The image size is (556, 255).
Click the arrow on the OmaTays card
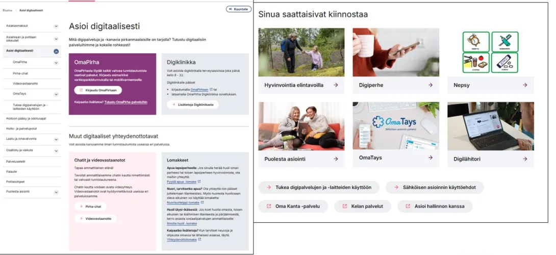[x=430, y=158]
